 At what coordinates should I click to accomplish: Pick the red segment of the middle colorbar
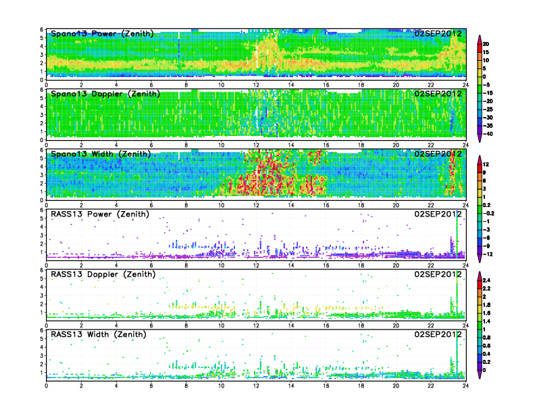pyautogui.click(x=480, y=168)
